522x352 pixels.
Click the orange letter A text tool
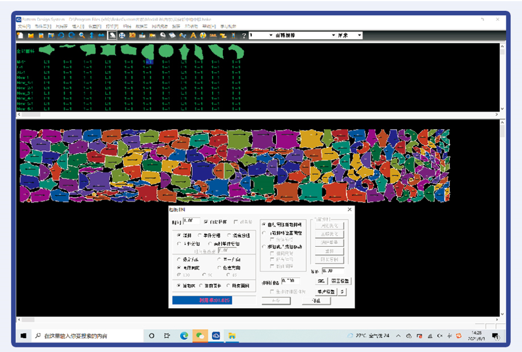coord(193,36)
